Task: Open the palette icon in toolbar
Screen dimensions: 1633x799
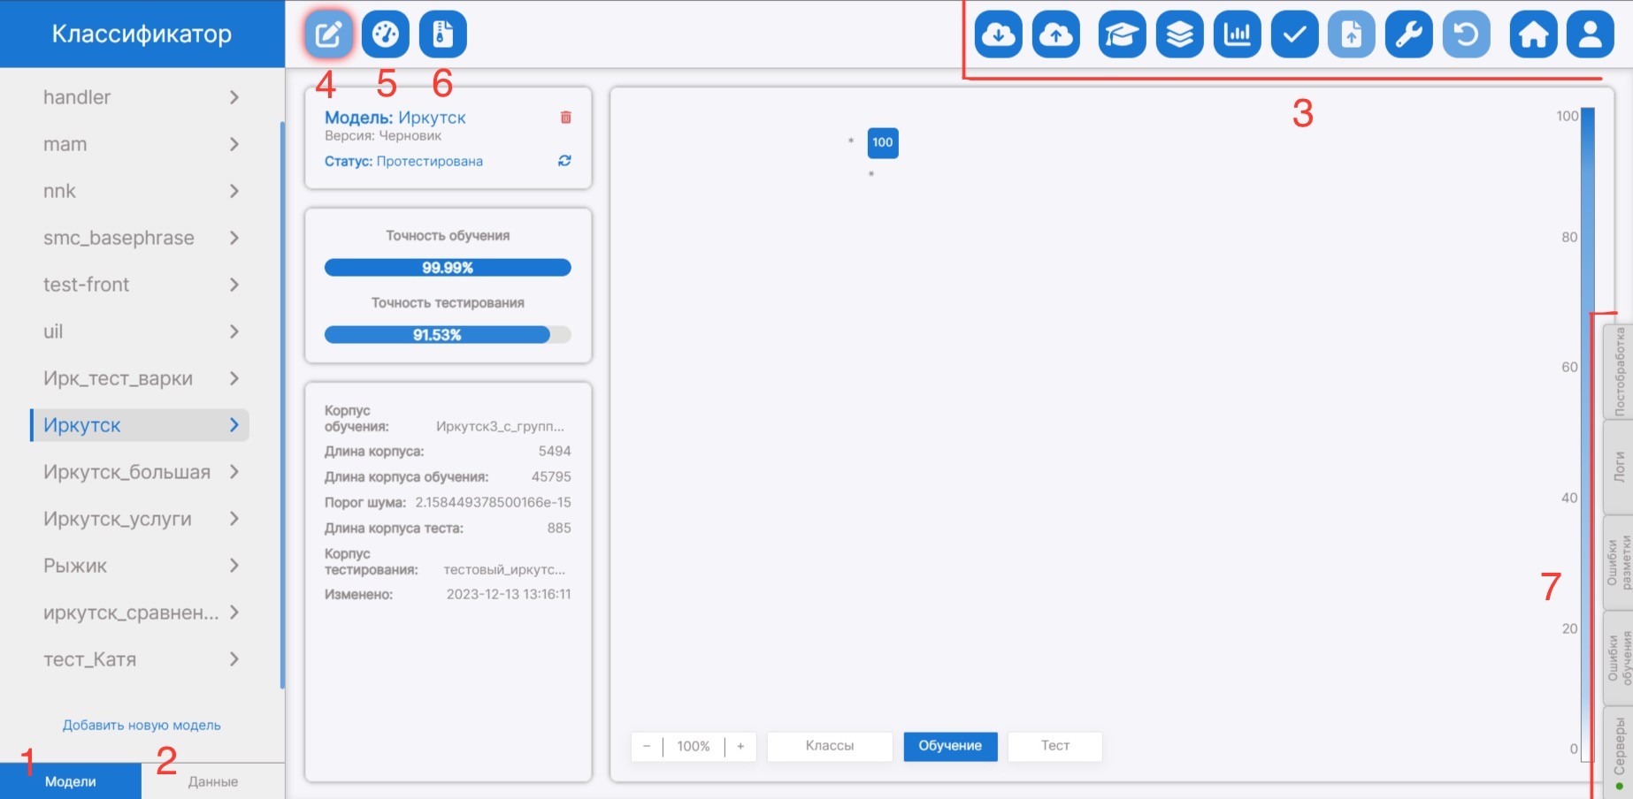Action: [386, 34]
